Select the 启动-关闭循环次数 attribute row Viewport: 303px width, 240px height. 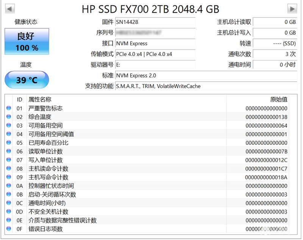click(x=147, y=194)
